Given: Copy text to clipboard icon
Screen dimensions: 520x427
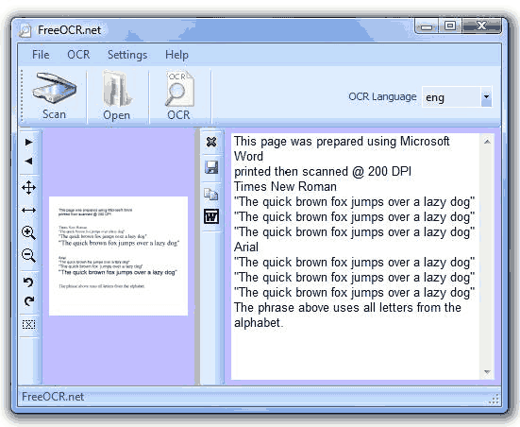Looking at the screenshot, I should (211, 194).
